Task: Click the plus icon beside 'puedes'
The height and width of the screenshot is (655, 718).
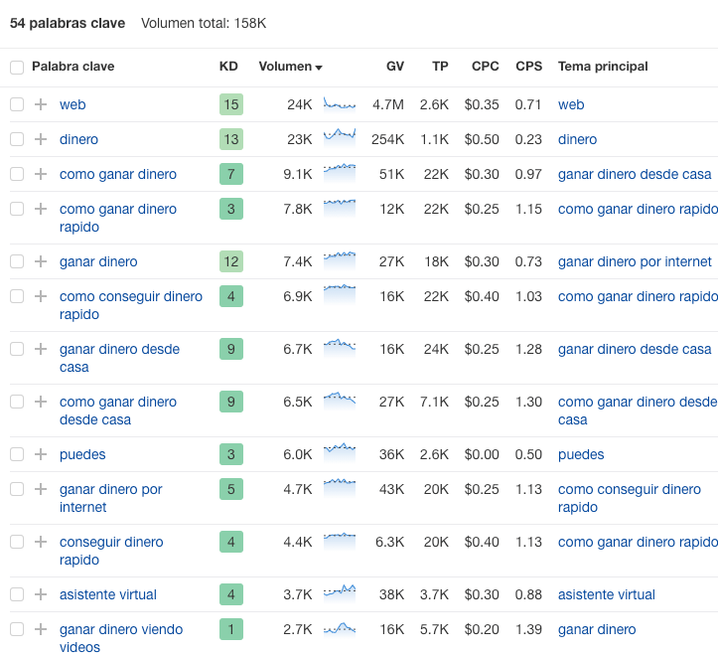Action: tap(41, 454)
